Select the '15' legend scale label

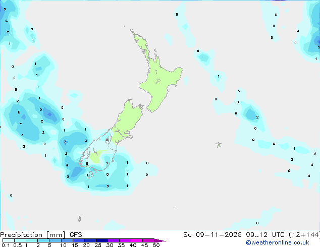point(75,245)
